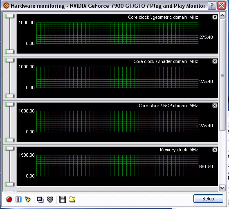
Task: Click the 'Core clock \ ROP domain, MHz' label
Action: click(168, 106)
